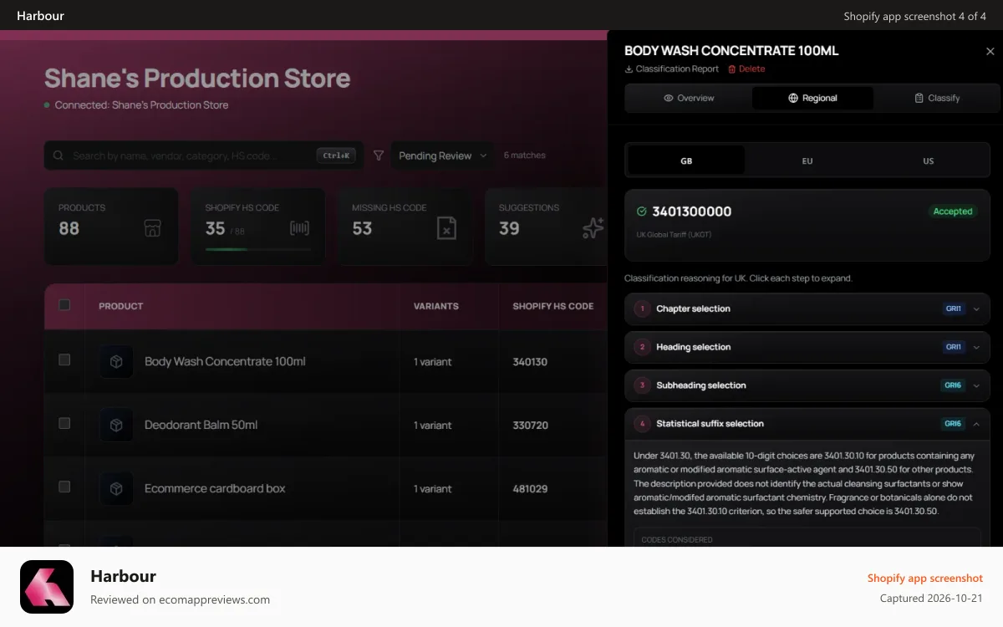Click the Ecommerce cardboard box product name

[x=215, y=489]
